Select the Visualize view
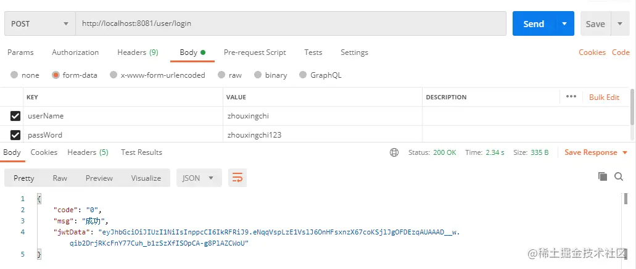Viewport: 636px width, 269px height. tap(146, 178)
